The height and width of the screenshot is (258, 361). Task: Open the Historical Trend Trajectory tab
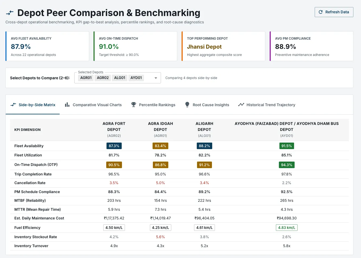pyautogui.click(x=267, y=105)
